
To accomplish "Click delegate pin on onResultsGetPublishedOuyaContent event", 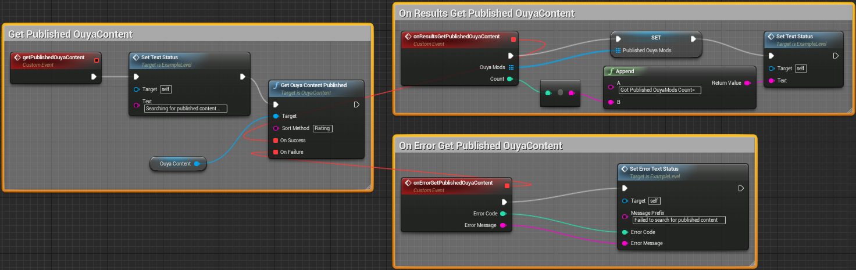I will (x=513, y=39).
